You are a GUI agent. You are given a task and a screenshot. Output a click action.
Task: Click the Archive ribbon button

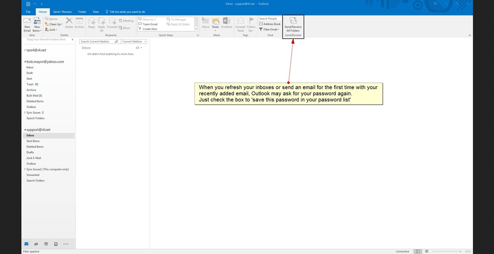(x=79, y=23)
